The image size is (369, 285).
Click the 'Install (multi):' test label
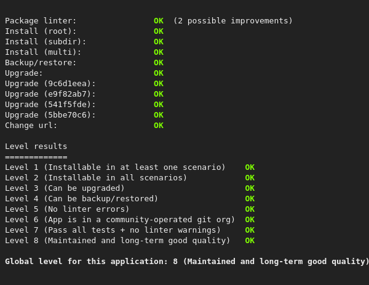43,52
